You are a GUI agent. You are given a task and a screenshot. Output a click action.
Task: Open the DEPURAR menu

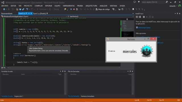tap(49, 6)
